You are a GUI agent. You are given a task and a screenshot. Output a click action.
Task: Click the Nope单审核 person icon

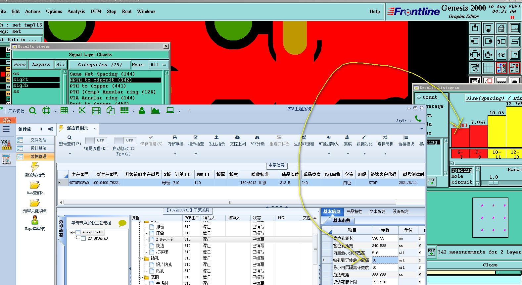[35, 220]
